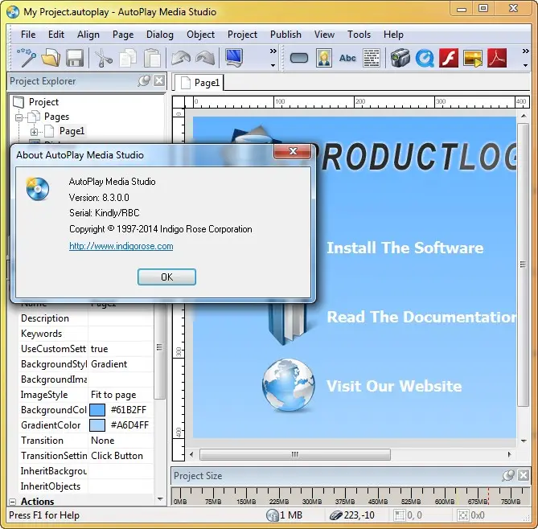538x529 pixels.
Task: Click the Open project folder icon
Action: (51, 58)
